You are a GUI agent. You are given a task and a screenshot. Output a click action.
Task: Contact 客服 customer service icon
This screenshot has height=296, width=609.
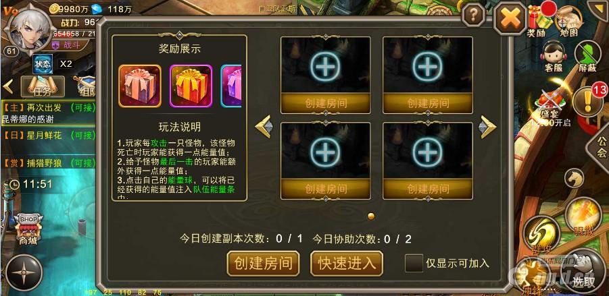554,55
